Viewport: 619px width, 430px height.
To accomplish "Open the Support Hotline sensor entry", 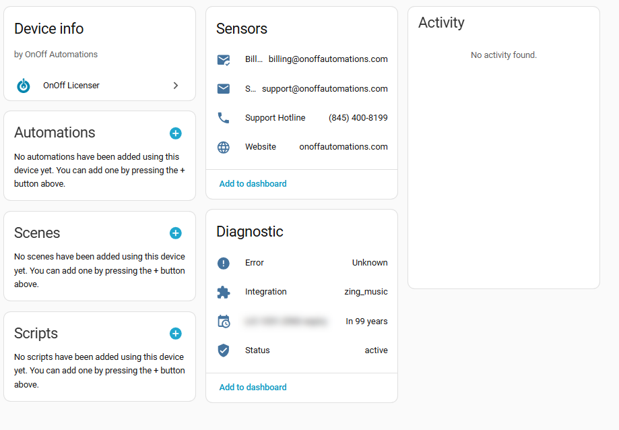I will 275,118.
